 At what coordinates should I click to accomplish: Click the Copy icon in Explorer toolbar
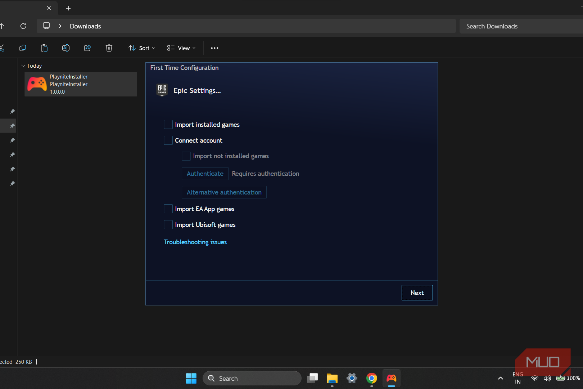[x=23, y=48]
